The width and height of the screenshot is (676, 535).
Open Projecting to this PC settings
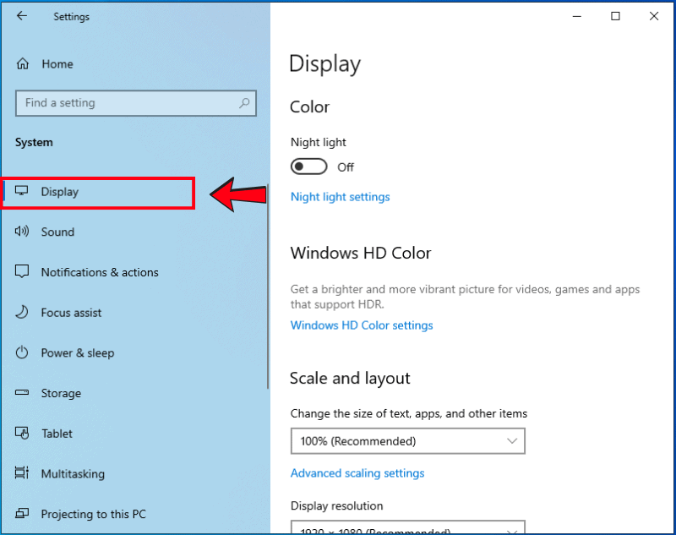93,514
